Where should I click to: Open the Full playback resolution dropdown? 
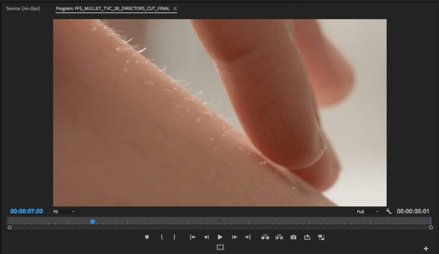point(368,211)
